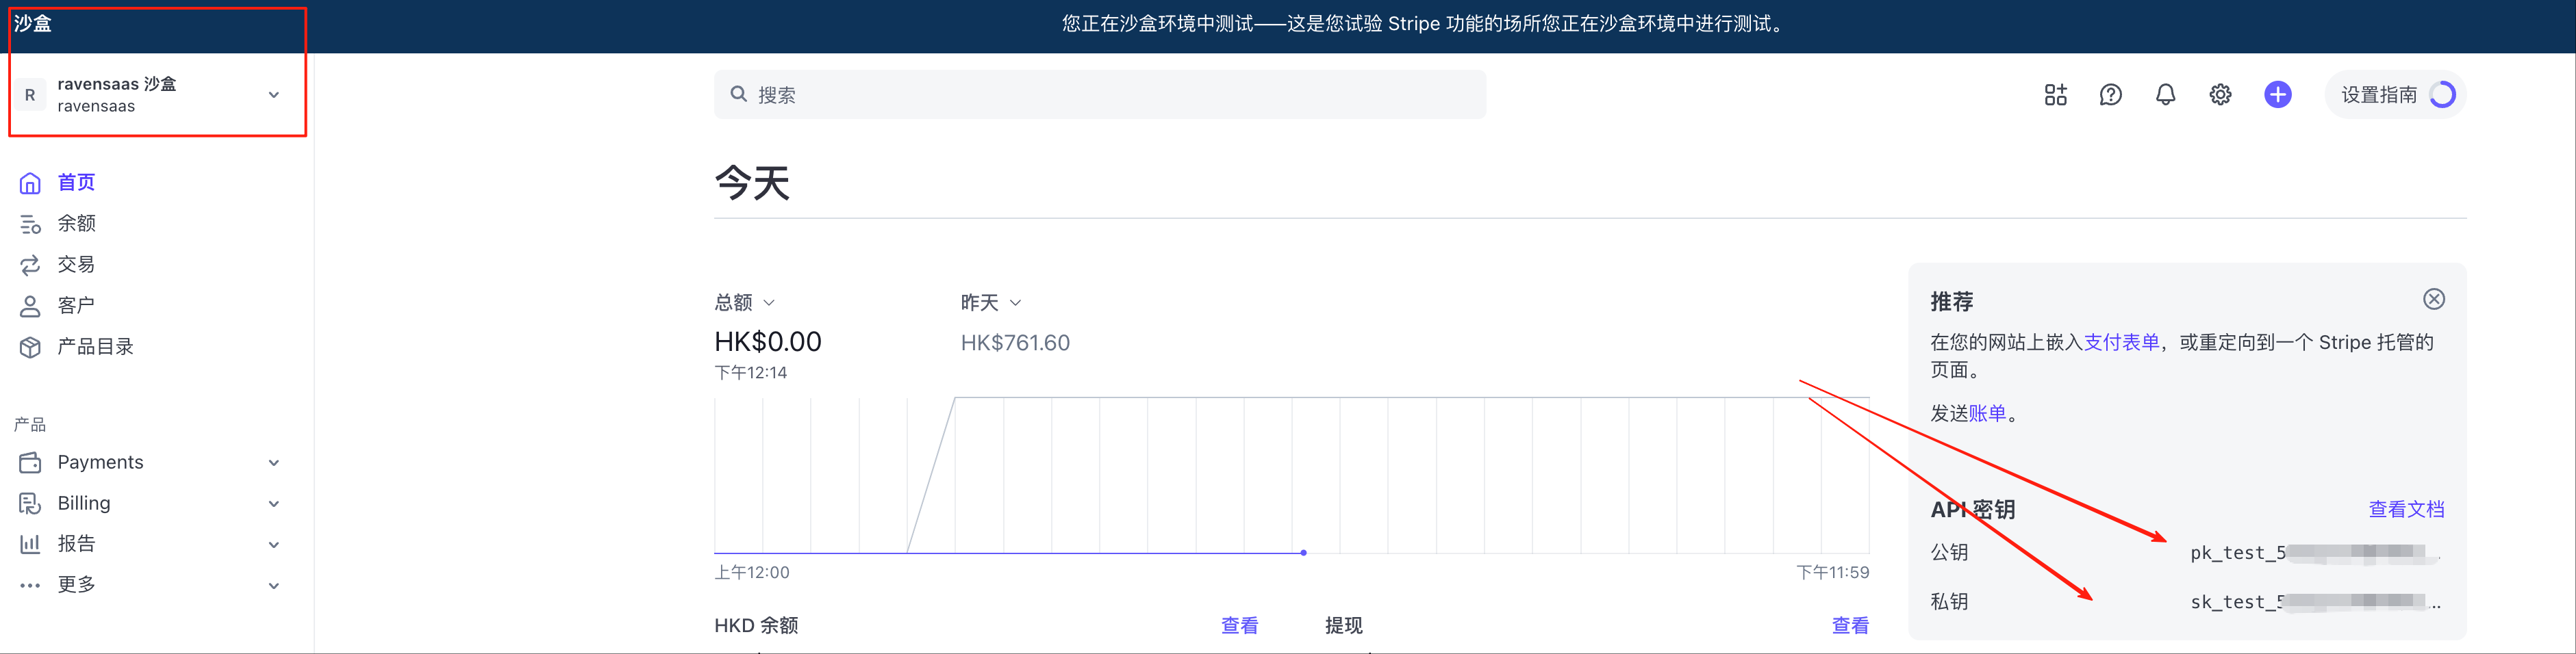Click 查看 next to 提现
Image resolution: width=2576 pixels, height=654 pixels.
[x=1850, y=626]
